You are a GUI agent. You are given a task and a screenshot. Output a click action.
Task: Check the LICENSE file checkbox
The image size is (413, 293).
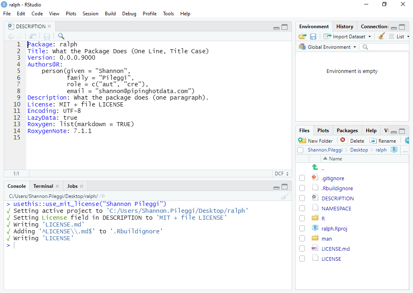click(x=302, y=258)
